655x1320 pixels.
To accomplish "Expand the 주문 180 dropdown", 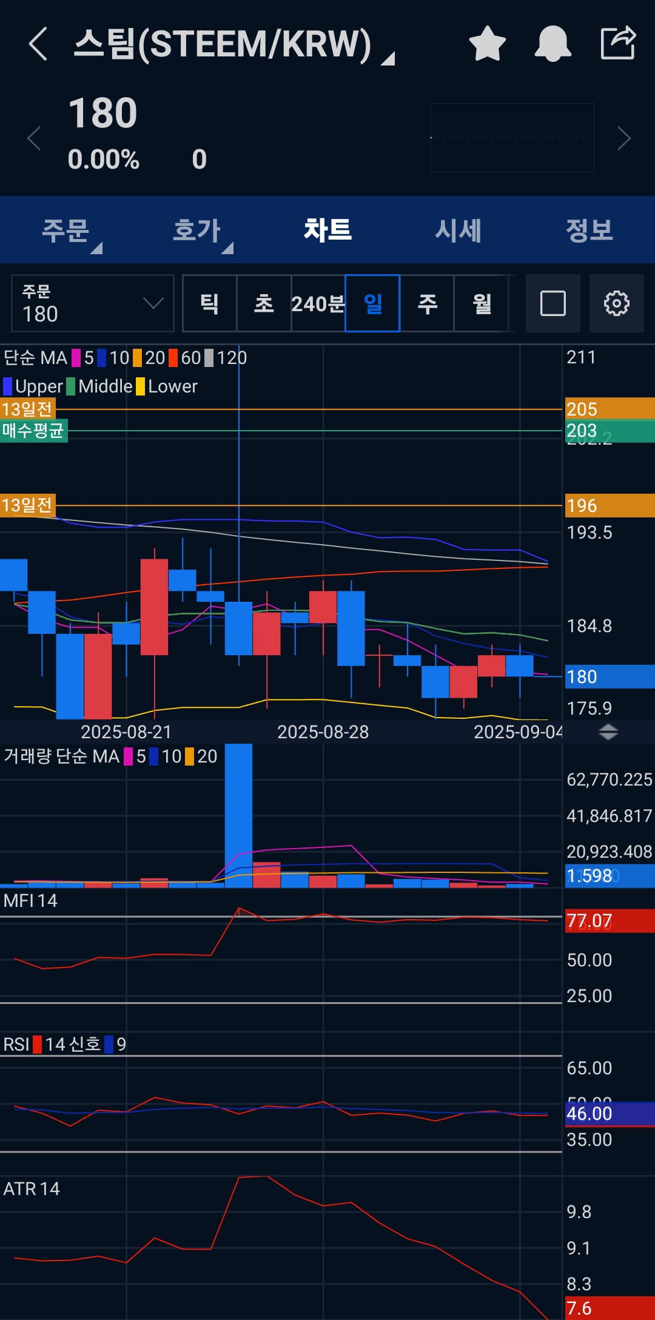I will (93, 303).
